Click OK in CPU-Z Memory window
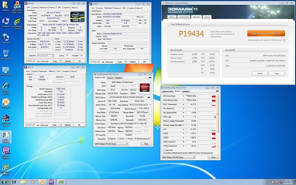The width and height of the screenshot is (296, 185). (x=79, y=125)
